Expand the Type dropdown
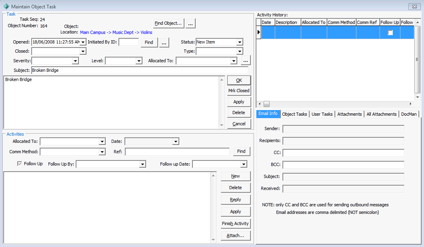 coord(240,51)
